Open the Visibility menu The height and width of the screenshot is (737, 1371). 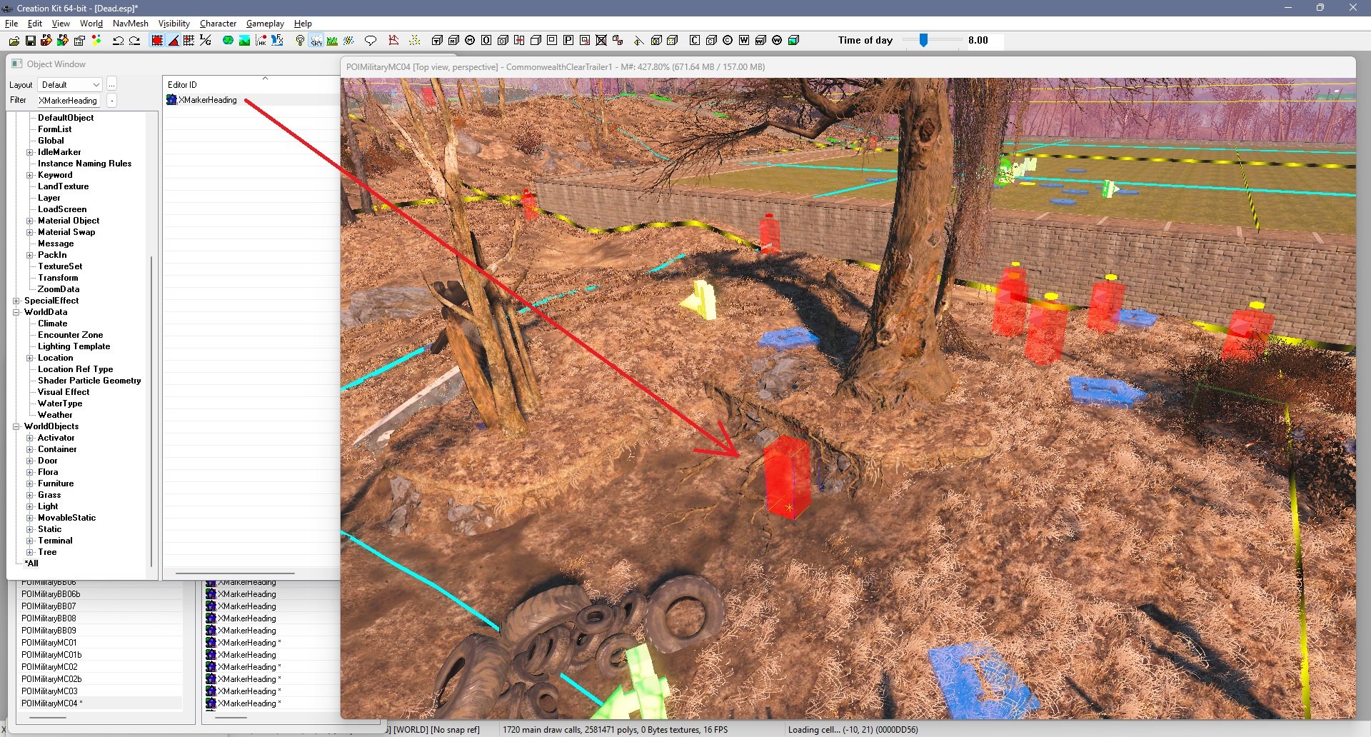point(174,24)
